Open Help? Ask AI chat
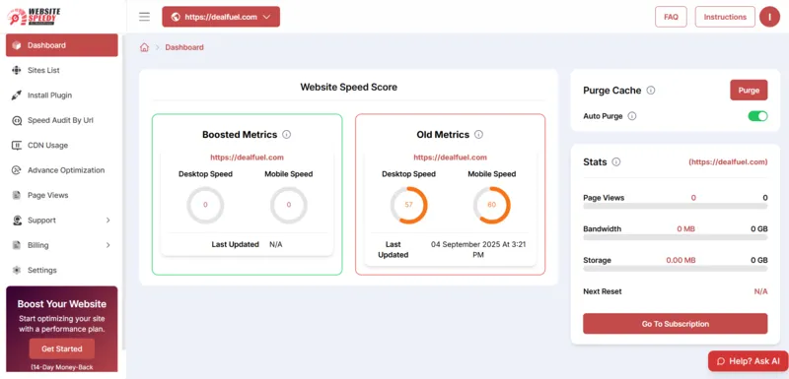The width and height of the screenshot is (789, 379). click(749, 361)
